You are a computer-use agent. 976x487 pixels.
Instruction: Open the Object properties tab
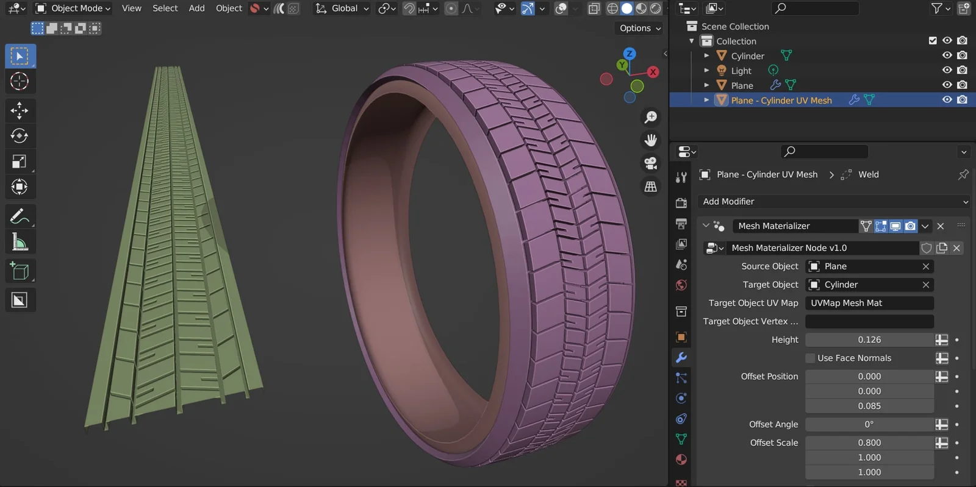coord(681,337)
